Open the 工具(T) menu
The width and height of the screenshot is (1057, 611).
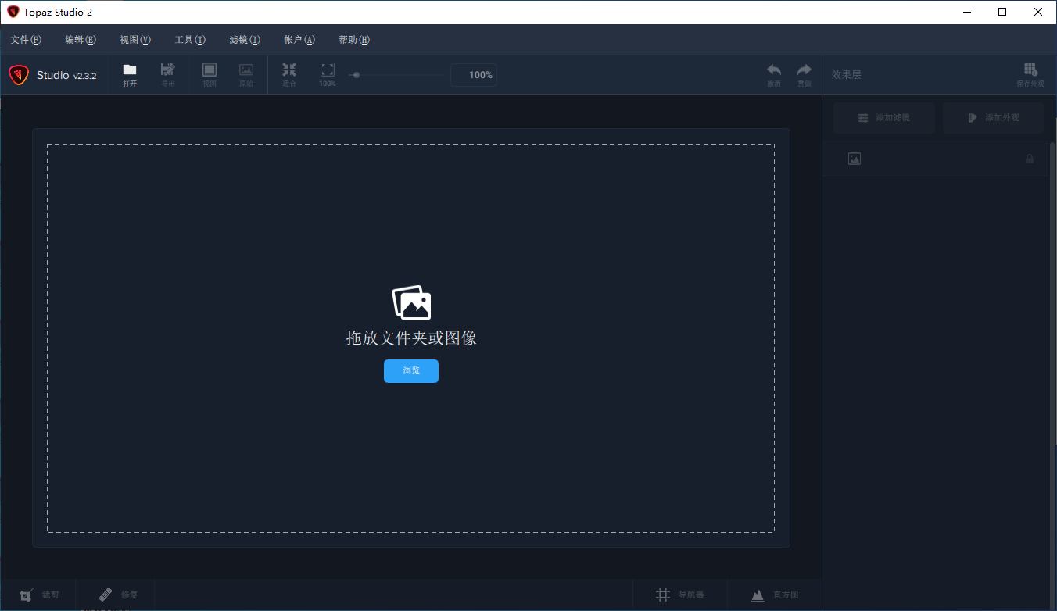coord(190,40)
